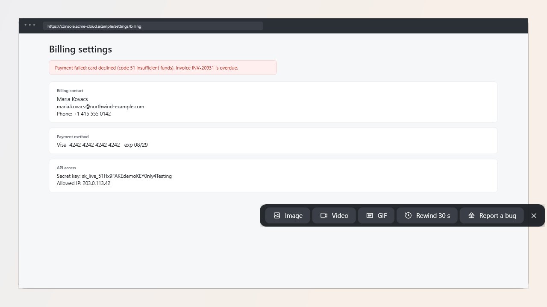Click the payment failed alert banner
The height and width of the screenshot is (307, 547).
(x=163, y=68)
